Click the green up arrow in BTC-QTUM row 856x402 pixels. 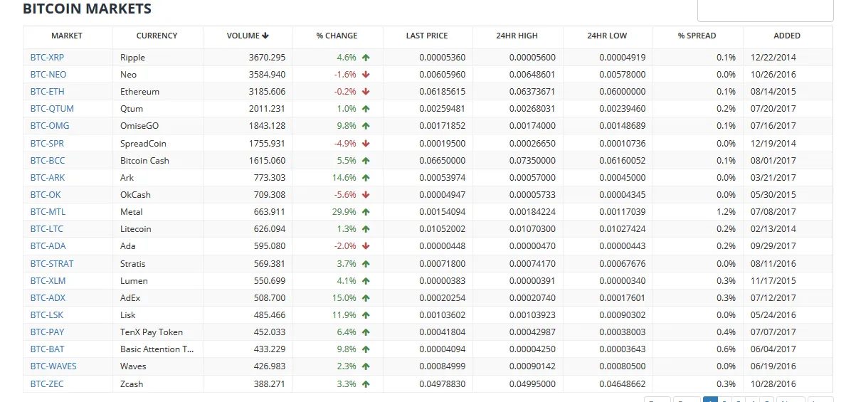366,109
